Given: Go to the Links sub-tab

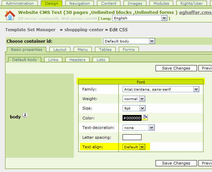Looking at the screenshot, I should (x=53, y=60).
